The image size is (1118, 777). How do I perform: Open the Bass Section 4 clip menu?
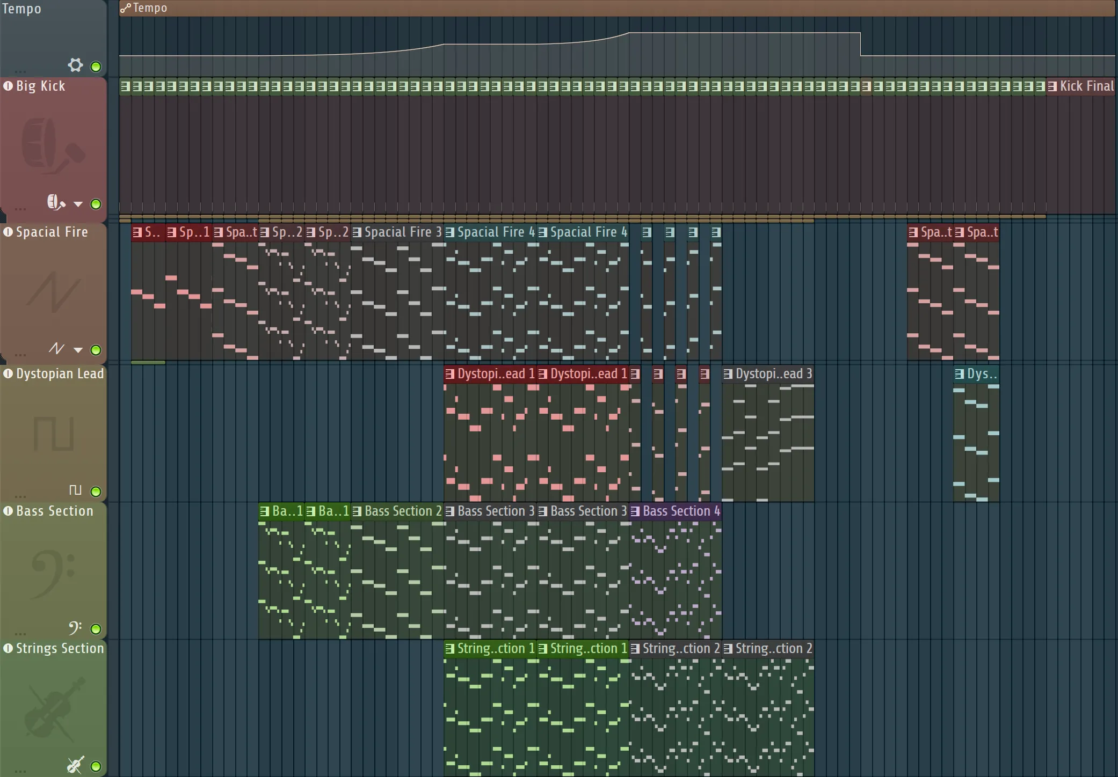pos(635,511)
